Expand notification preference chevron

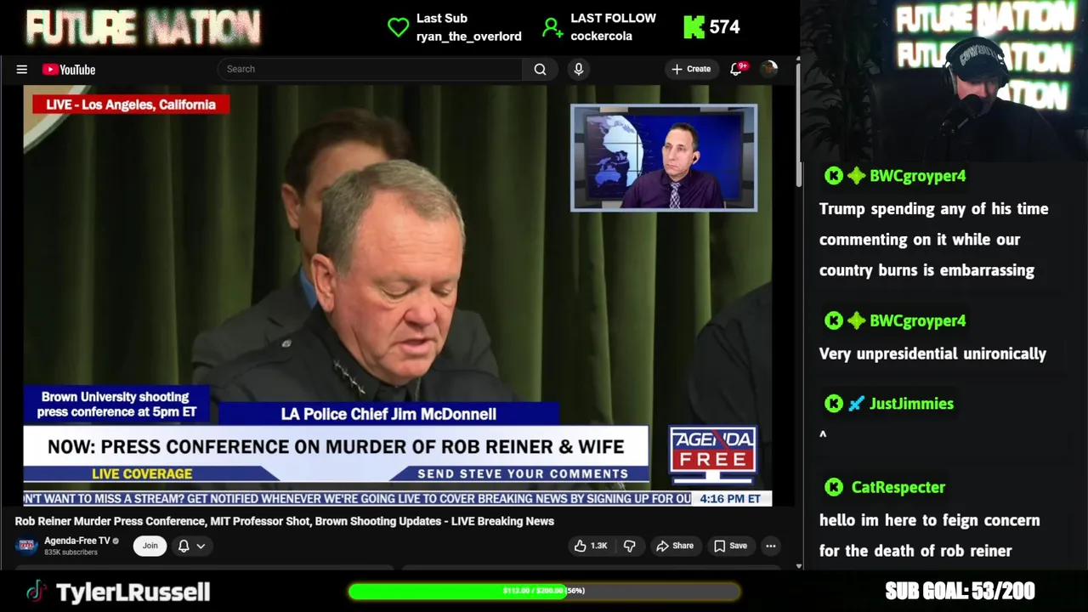pos(201,546)
